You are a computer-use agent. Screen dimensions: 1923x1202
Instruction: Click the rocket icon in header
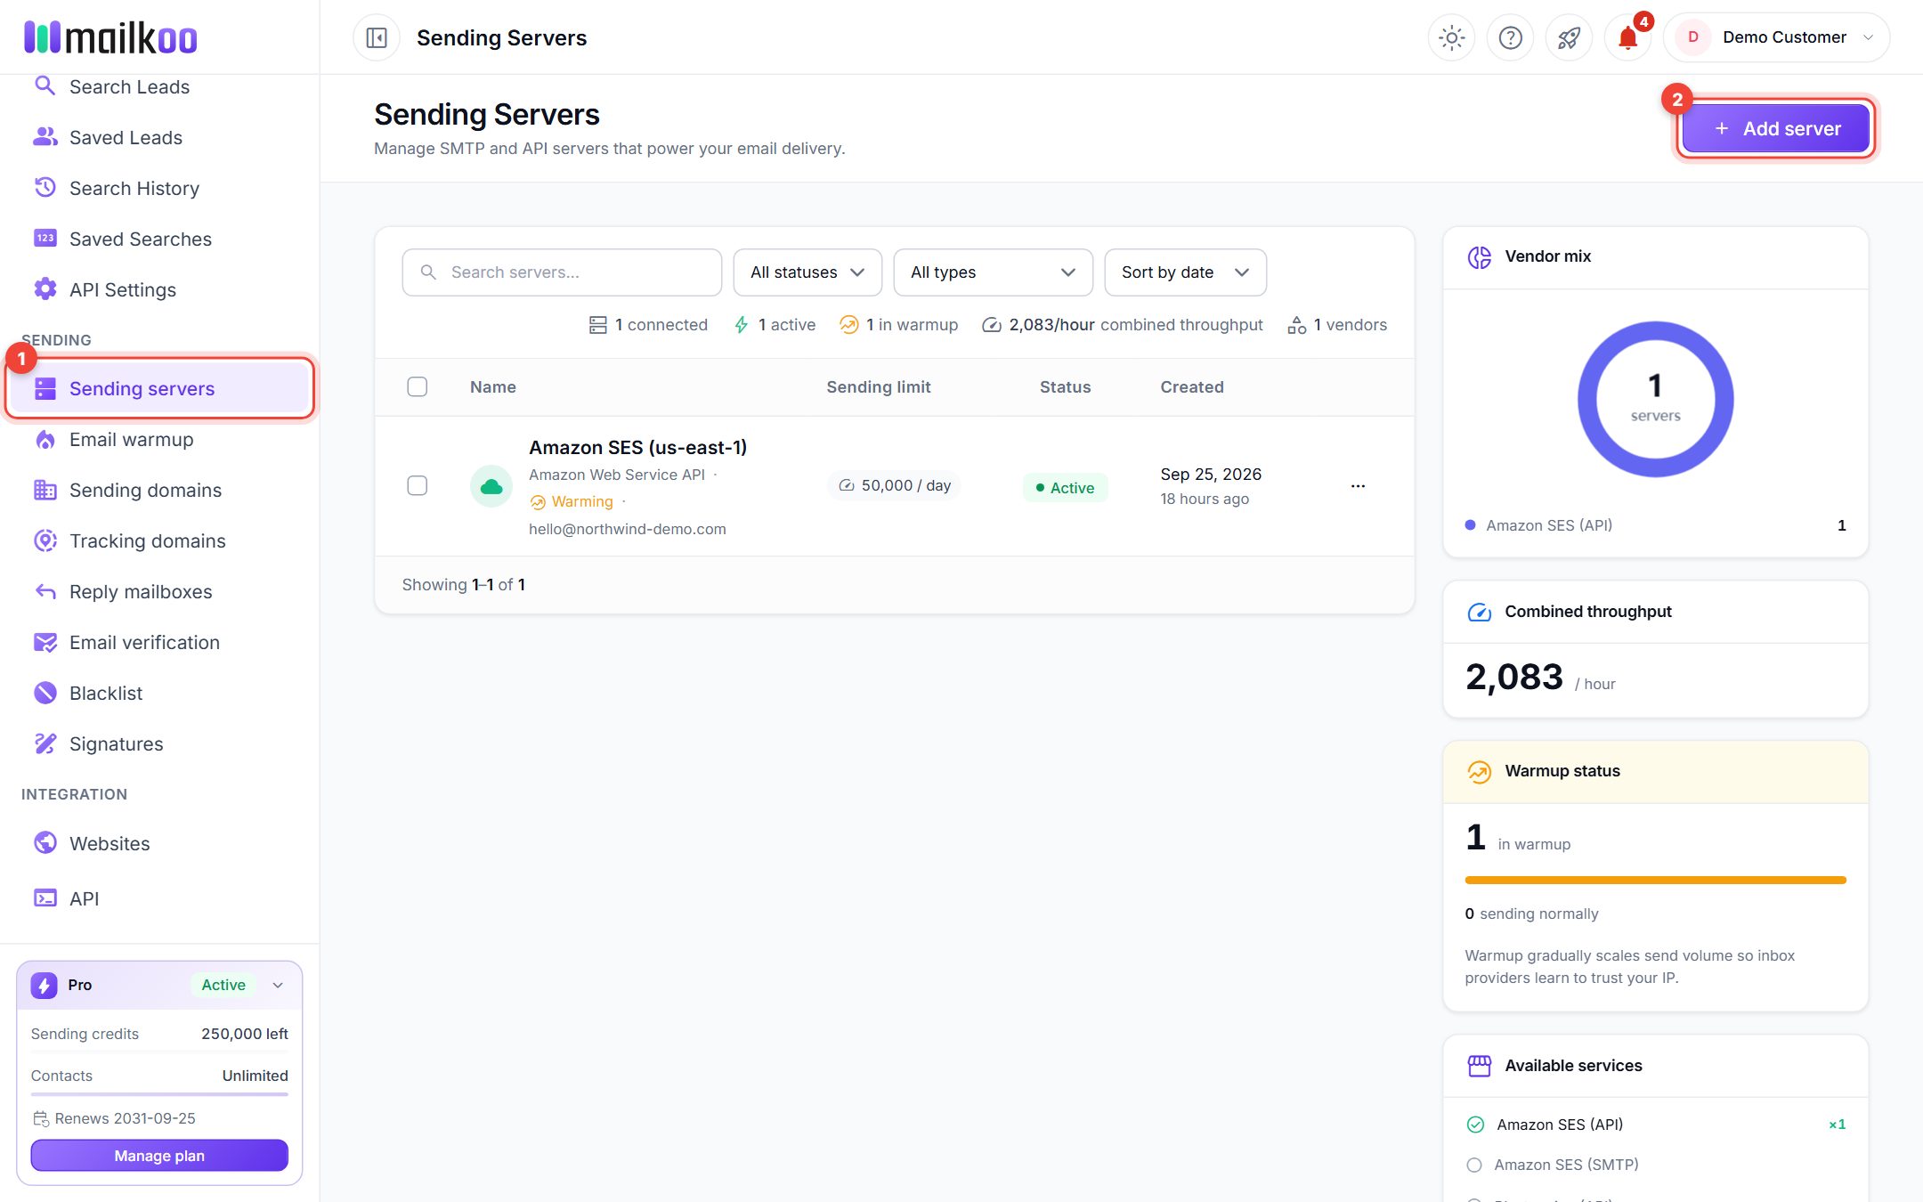pyautogui.click(x=1569, y=37)
